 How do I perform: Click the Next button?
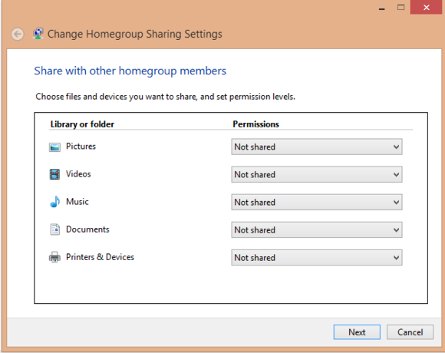pos(357,332)
